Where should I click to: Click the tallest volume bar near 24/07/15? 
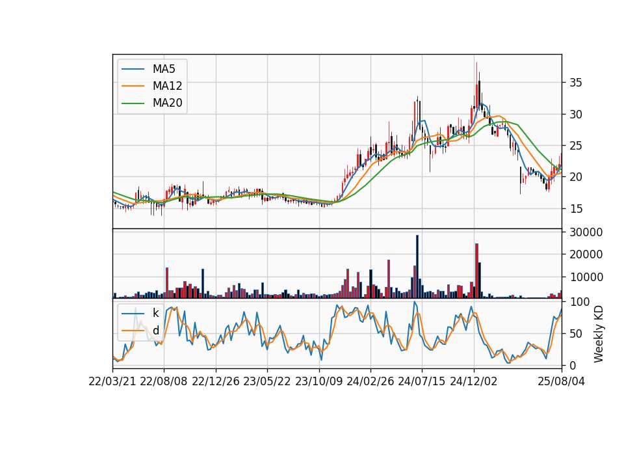point(417,267)
